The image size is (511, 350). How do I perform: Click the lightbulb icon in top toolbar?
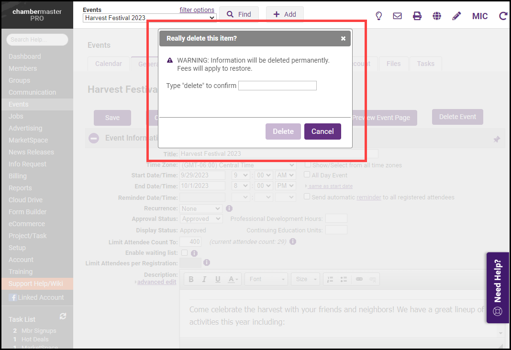coord(378,16)
